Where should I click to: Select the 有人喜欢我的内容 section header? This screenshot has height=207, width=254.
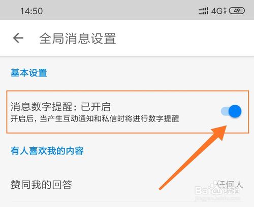click(x=47, y=151)
